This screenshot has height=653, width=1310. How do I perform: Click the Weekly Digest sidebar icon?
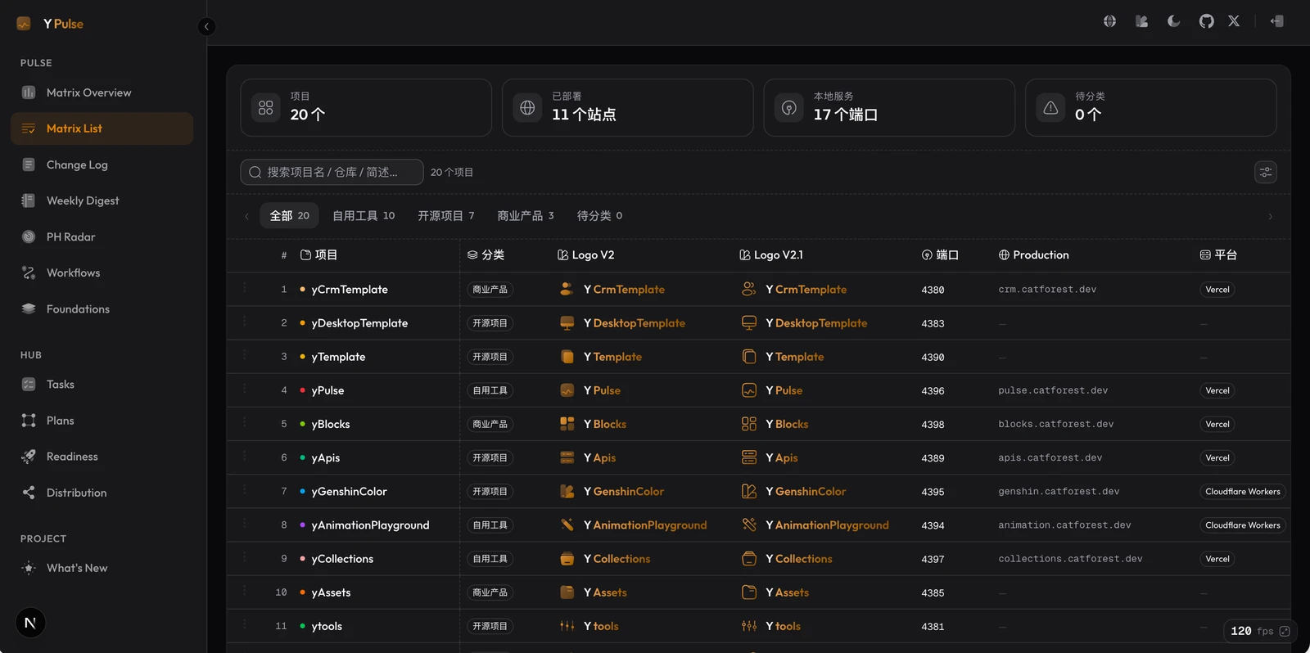click(29, 200)
